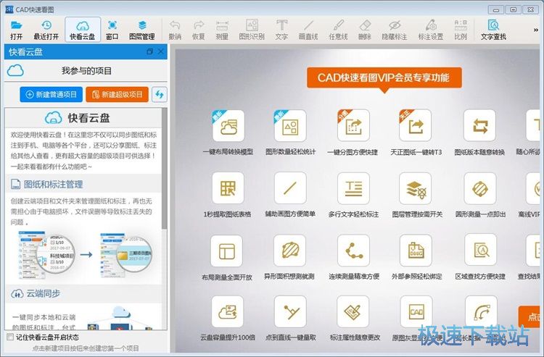The width and height of the screenshot is (544, 357).
Task: Click 一键布局转换模型 VIP feature
Action: coord(228,125)
